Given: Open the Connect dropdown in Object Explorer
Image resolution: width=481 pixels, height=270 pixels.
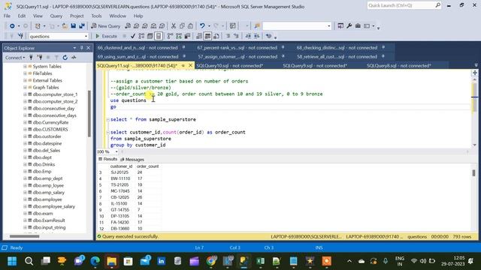Looking at the screenshot, I should pos(14,58).
